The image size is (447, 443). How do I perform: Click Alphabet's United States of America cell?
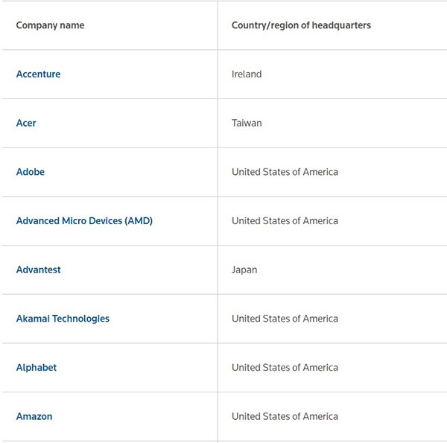pyautogui.click(x=285, y=368)
